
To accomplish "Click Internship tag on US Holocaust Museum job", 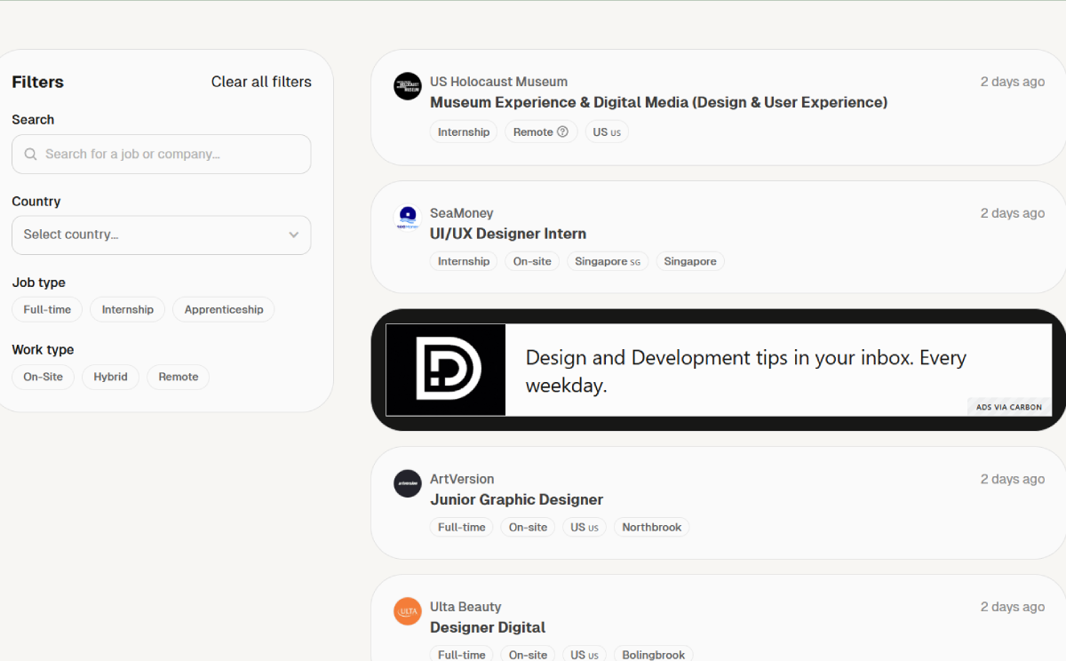I will [x=464, y=131].
